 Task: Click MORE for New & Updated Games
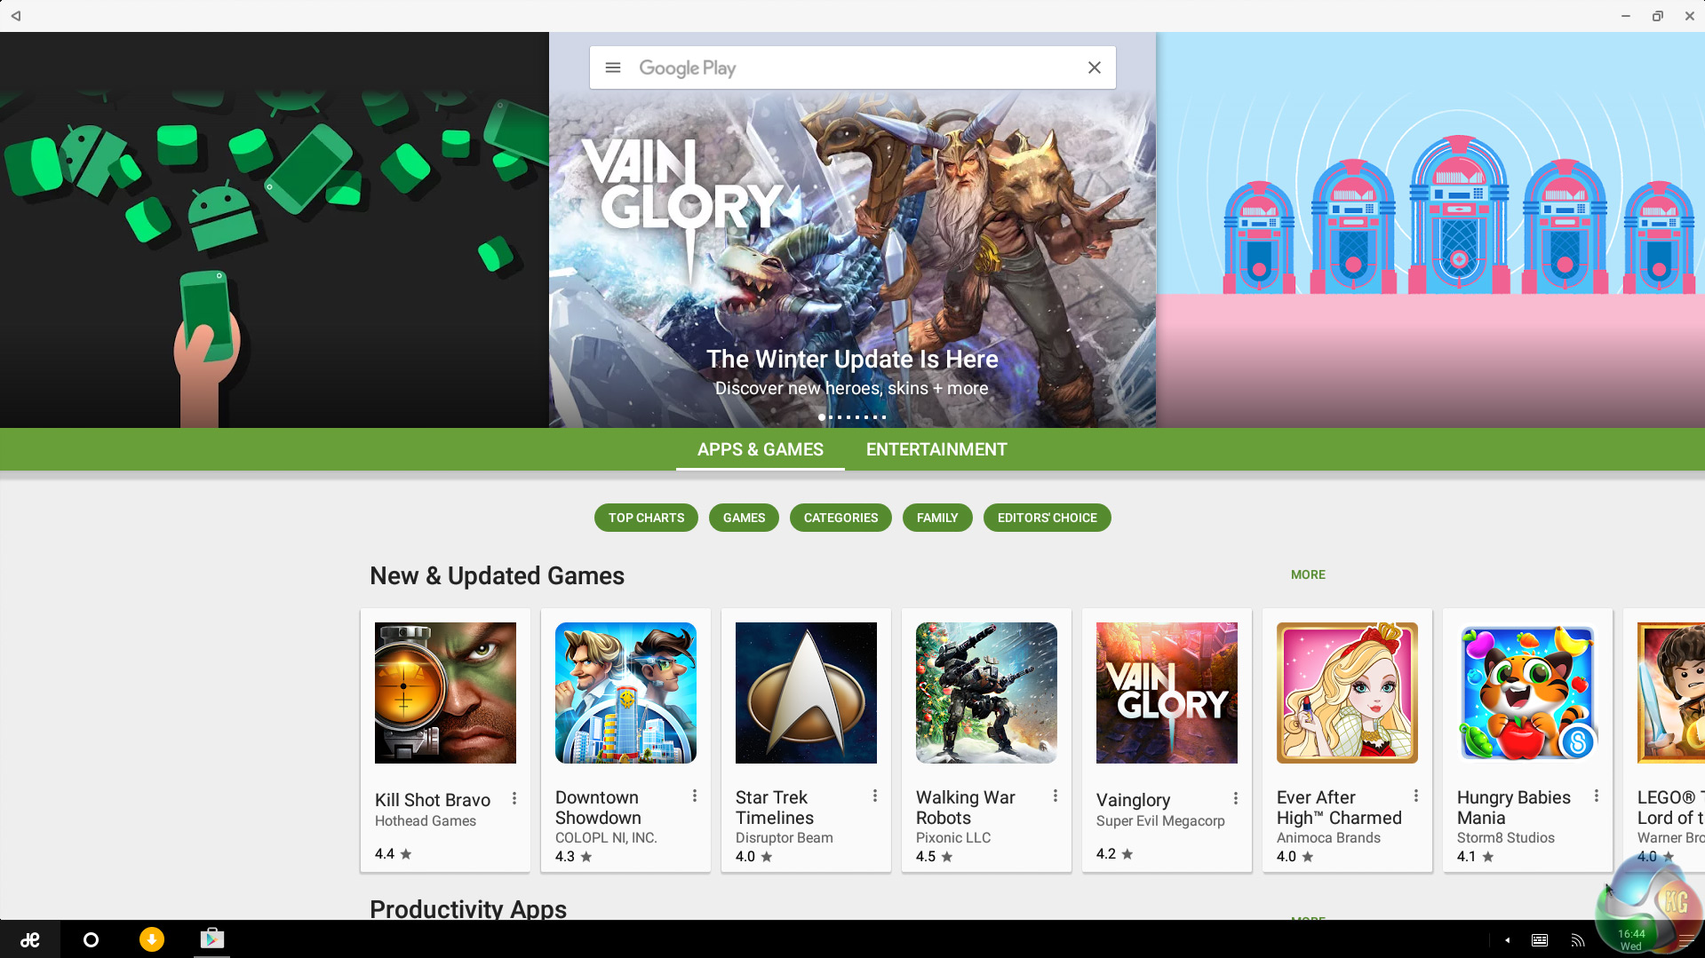pos(1308,574)
